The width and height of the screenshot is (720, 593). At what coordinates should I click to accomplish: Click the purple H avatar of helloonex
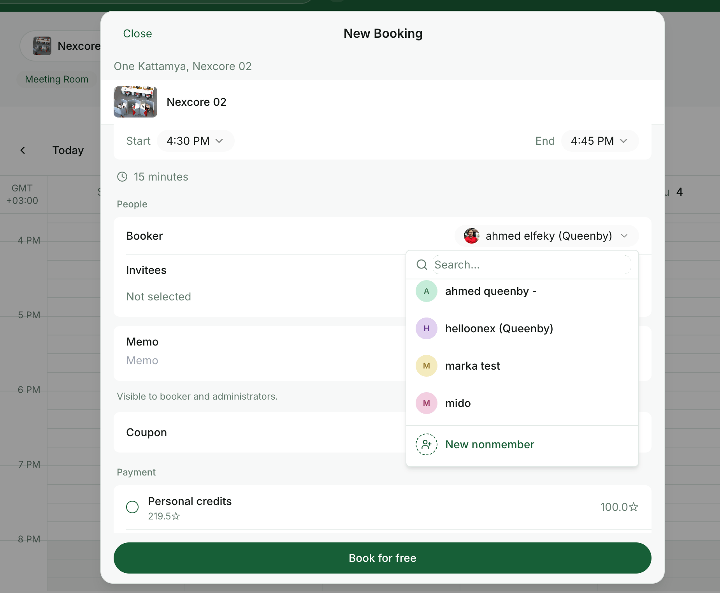click(x=427, y=328)
